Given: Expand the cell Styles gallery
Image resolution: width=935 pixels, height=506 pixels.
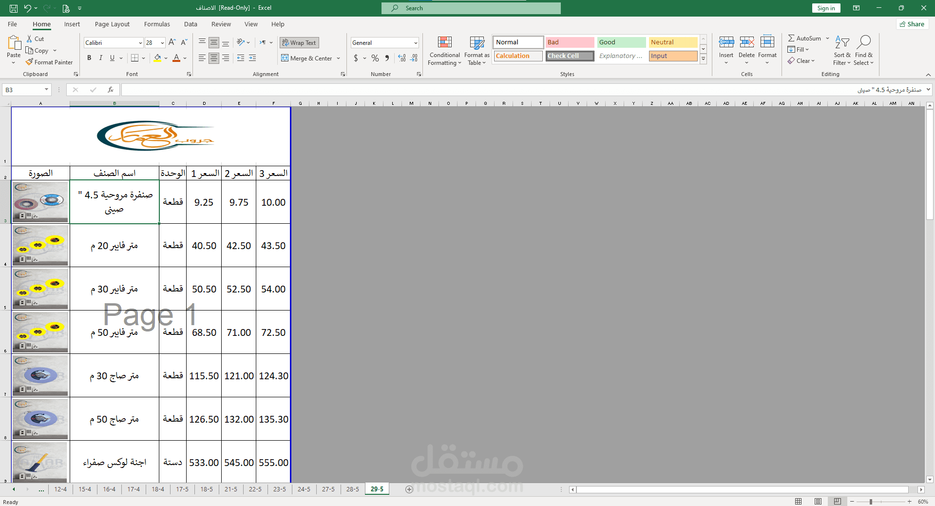Looking at the screenshot, I should coord(703,59).
